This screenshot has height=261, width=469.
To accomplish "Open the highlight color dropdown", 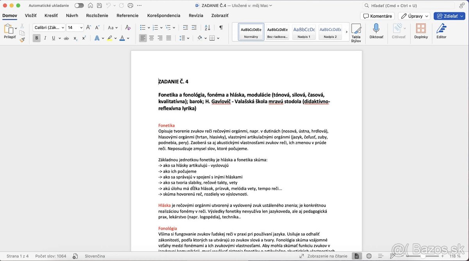I will pyautogui.click(x=115, y=38).
